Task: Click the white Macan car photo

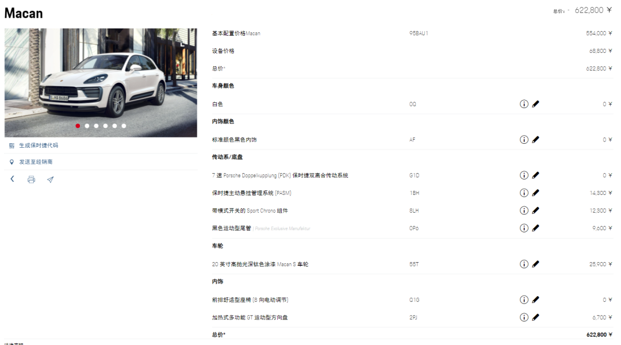Action: pos(101,83)
